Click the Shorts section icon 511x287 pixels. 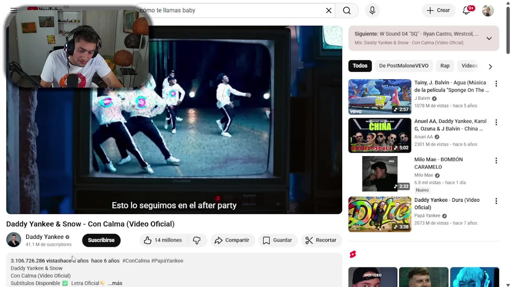pyautogui.click(x=353, y=254)
